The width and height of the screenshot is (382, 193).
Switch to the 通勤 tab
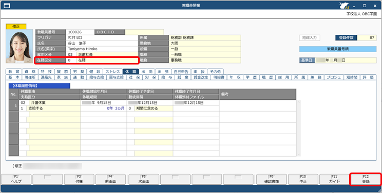click(x=79, y=77)
